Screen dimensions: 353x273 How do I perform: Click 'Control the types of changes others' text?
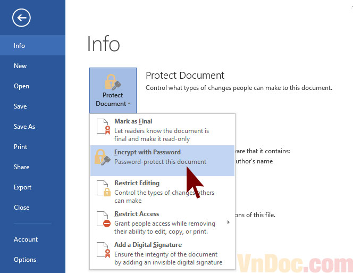click(164, 193)
